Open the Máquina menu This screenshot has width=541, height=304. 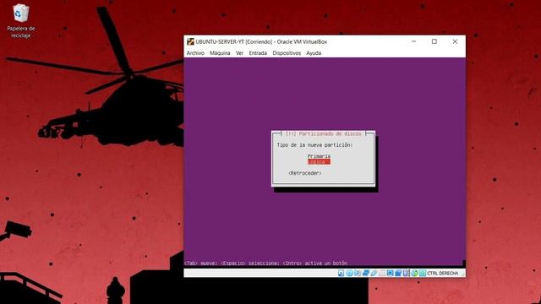220,53
